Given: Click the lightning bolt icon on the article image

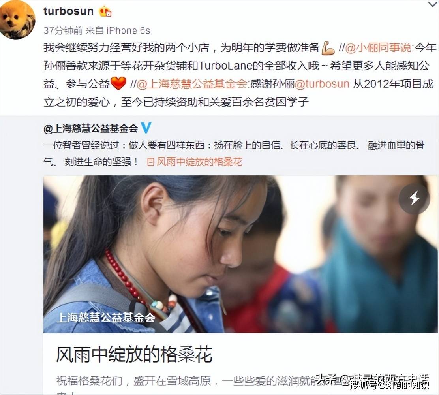Looking at the screenshot, I should tap(414, 198).
